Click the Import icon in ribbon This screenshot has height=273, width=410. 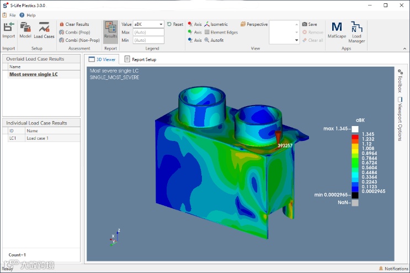point(9,30)
